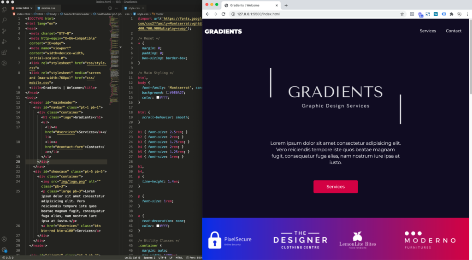
Task: Close the Gradients | Welcome browser tab
Action: point(277,6)
